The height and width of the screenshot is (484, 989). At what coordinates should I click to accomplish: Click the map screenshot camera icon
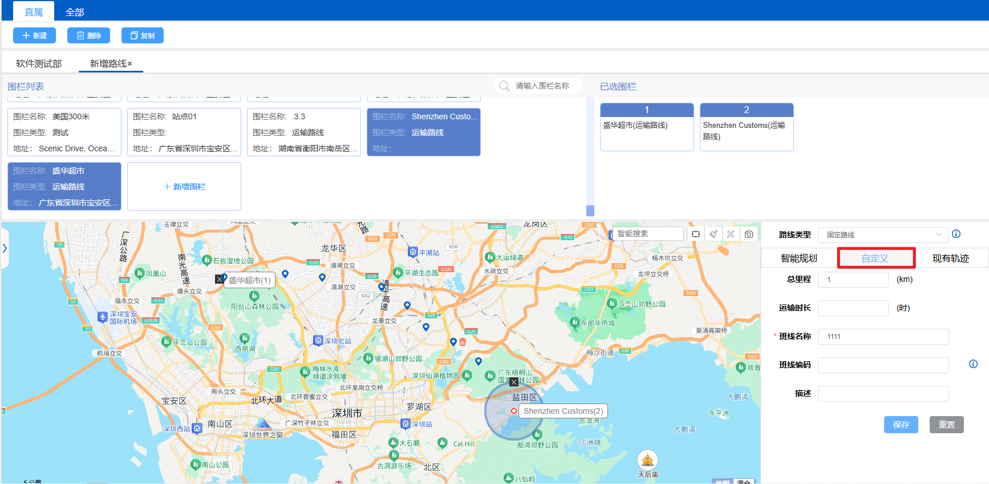[749, 234]
